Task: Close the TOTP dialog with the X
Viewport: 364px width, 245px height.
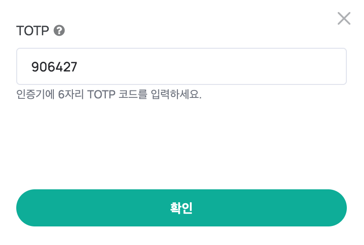Action: coord(344,19)
